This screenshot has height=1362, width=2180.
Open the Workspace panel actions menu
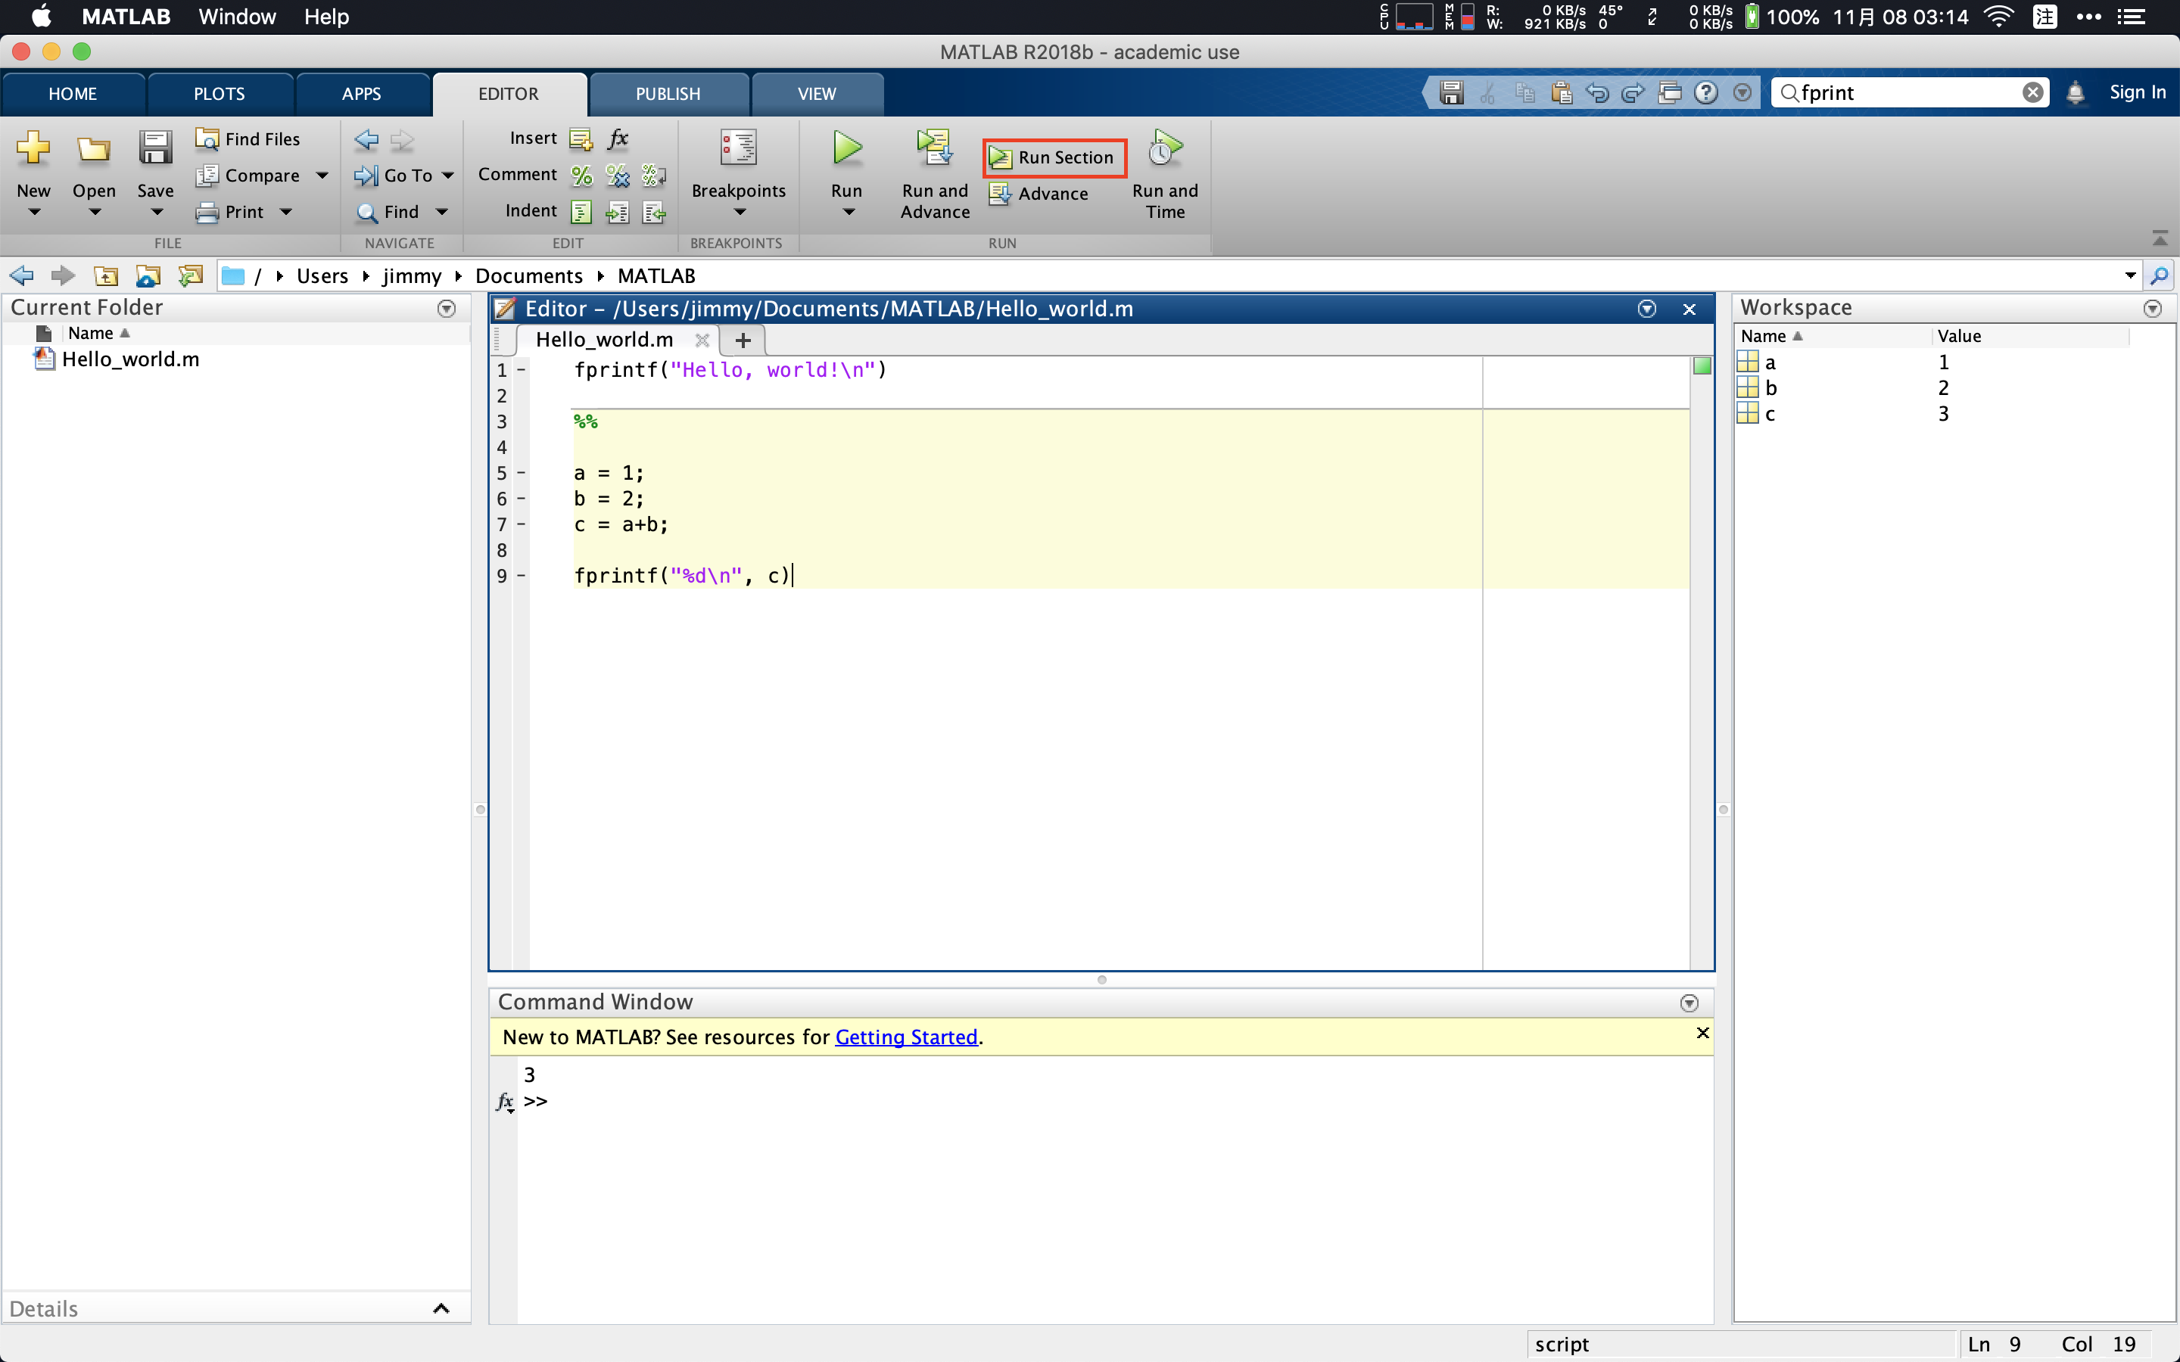[x=2154, y=308]
